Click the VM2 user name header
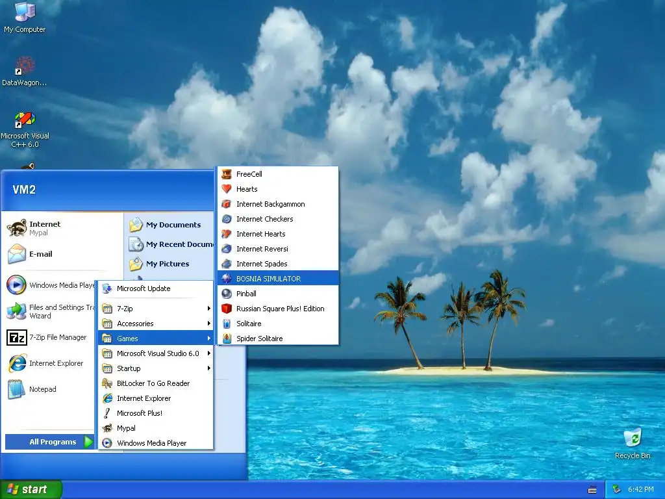This screenshot has height=499, width=665. (x=24, y=190)
